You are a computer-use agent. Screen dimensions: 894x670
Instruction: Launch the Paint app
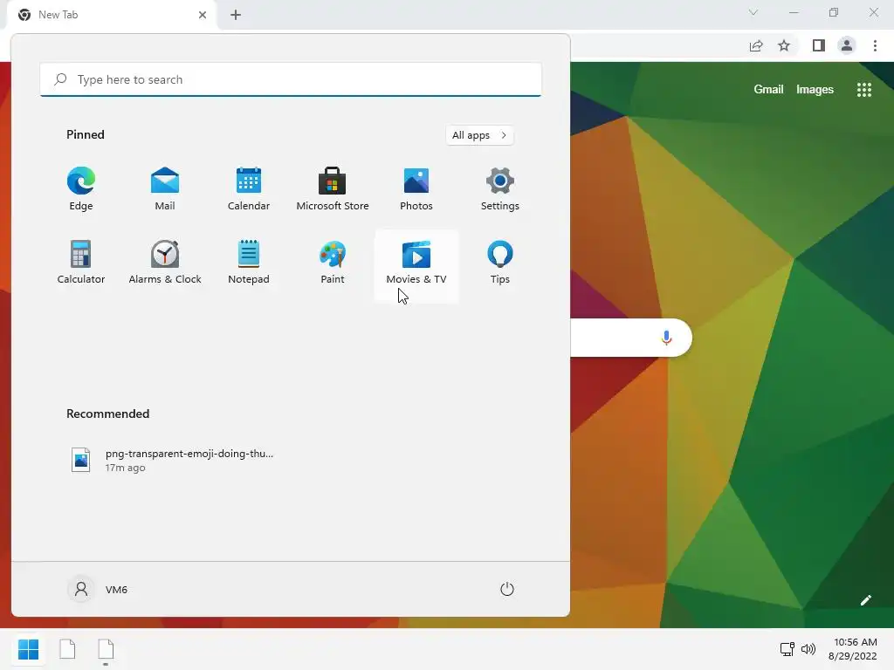tap(333, 262)
